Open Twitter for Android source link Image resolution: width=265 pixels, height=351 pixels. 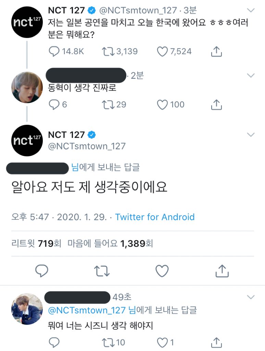(x=155, y=217)
